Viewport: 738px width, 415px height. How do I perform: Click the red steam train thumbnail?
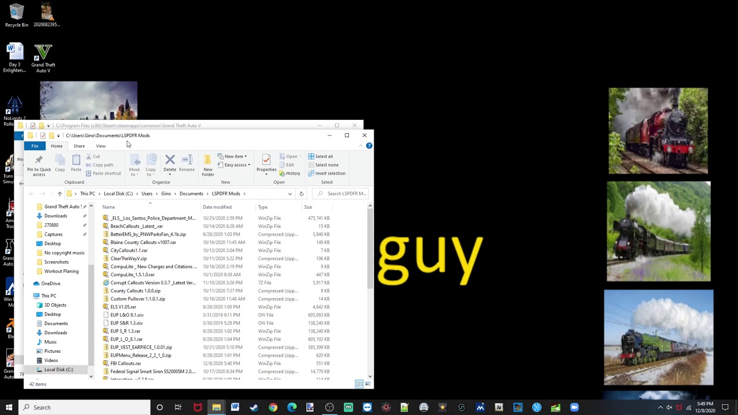pyautogui.click(x=658, y=131)
